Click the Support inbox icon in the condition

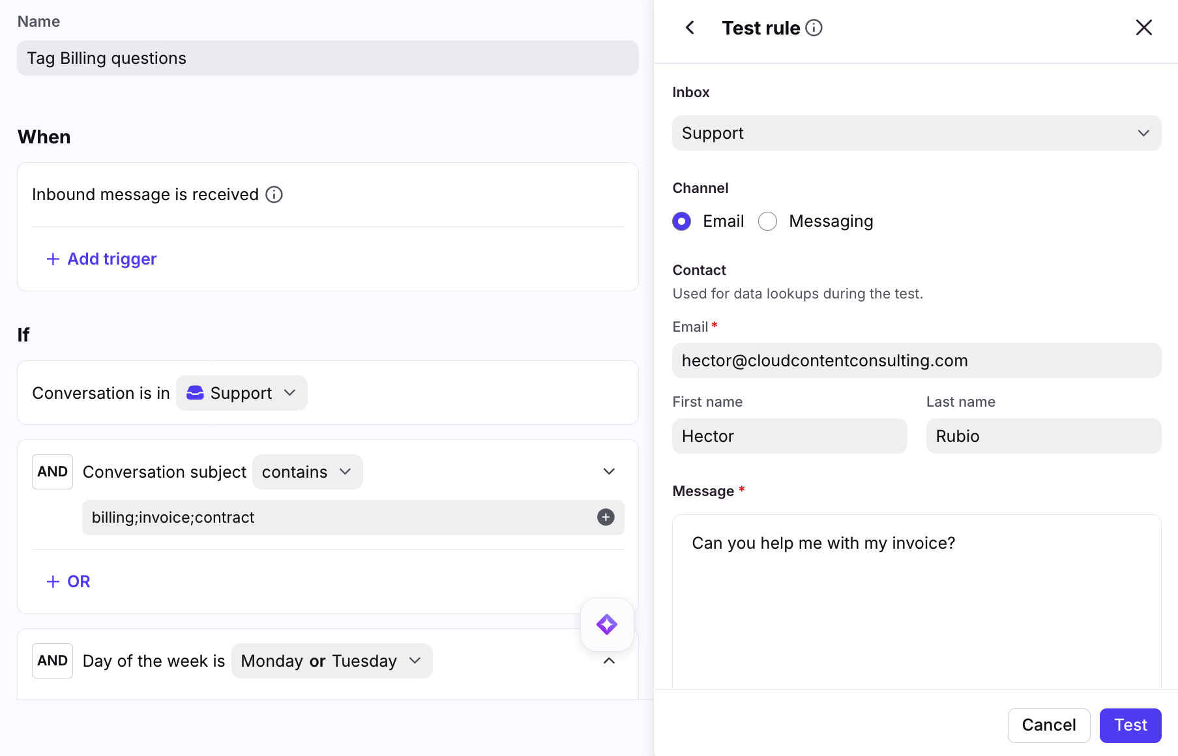pos(195,393)
